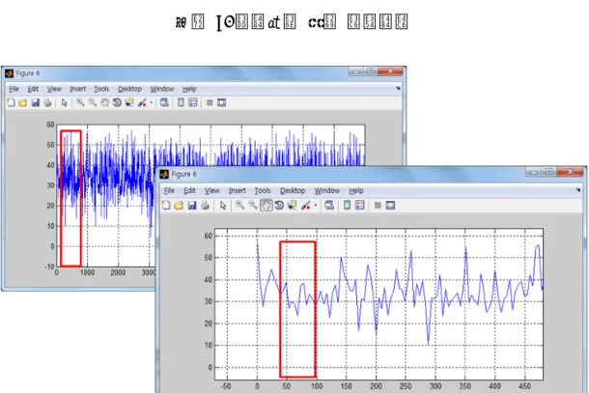Click the Brush data icon in front figure
The image size is (589, 393).
click(x=306, y=205)
